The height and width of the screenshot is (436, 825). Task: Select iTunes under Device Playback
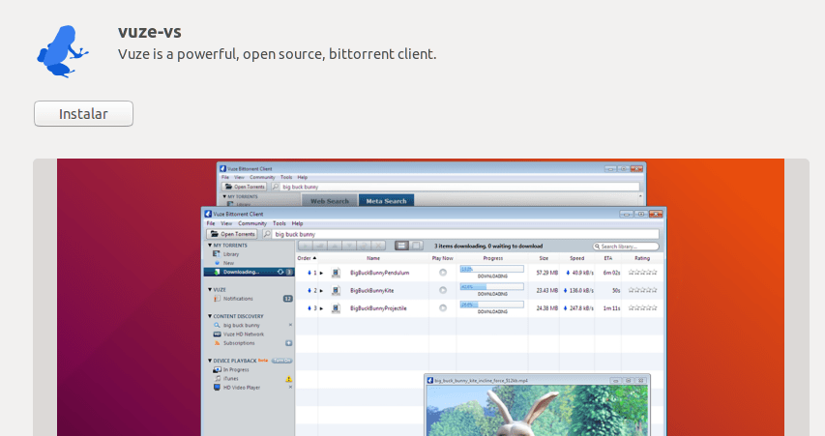[x=230, y=379]
